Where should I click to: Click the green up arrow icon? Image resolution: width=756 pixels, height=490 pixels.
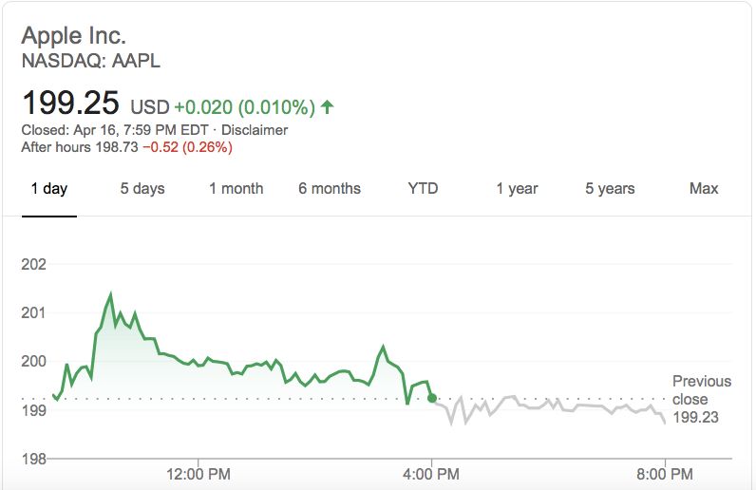[x=328, y=106]
